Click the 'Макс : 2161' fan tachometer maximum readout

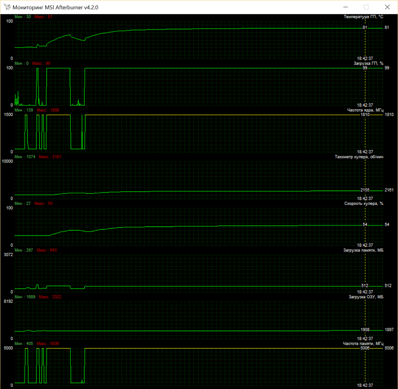(x=50, y=157)
